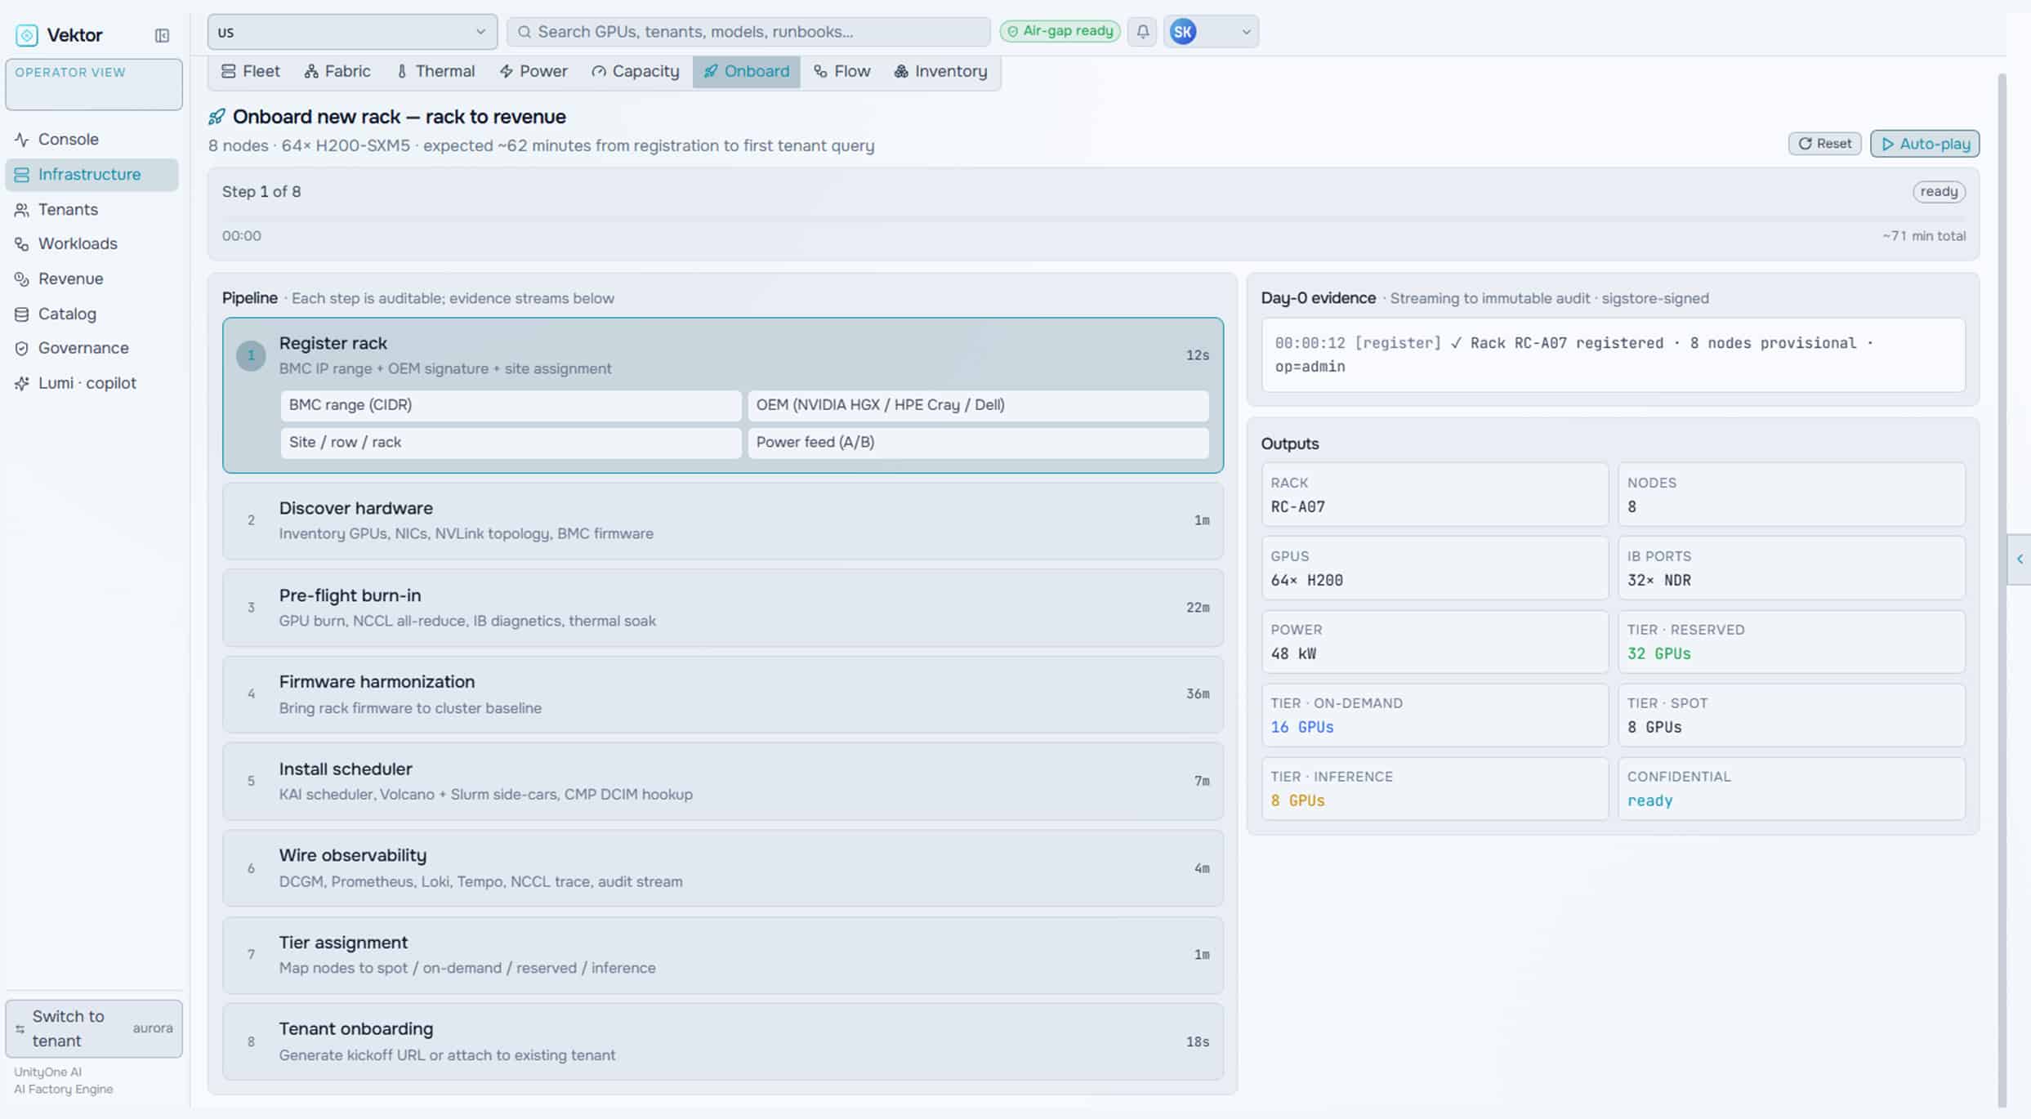The height and width of the screenshot is (1119, 2031).
Task: Expand the Pre-flight burn-in step
Action: pos(723,609)
